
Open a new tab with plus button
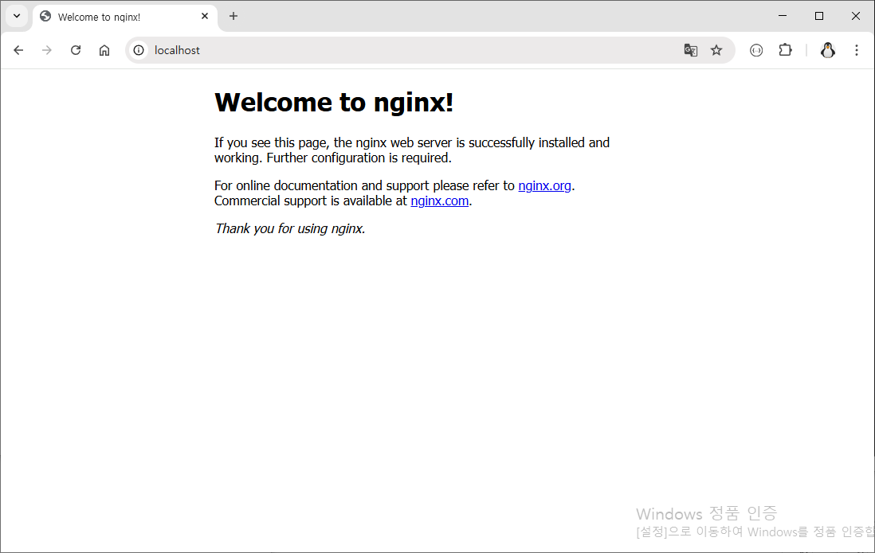(233, 16)
